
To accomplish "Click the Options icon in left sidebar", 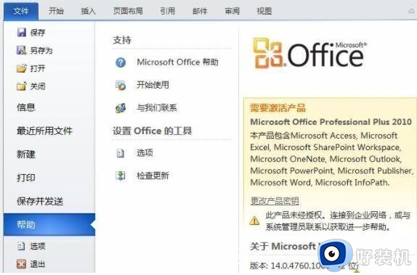I will 21,246.
